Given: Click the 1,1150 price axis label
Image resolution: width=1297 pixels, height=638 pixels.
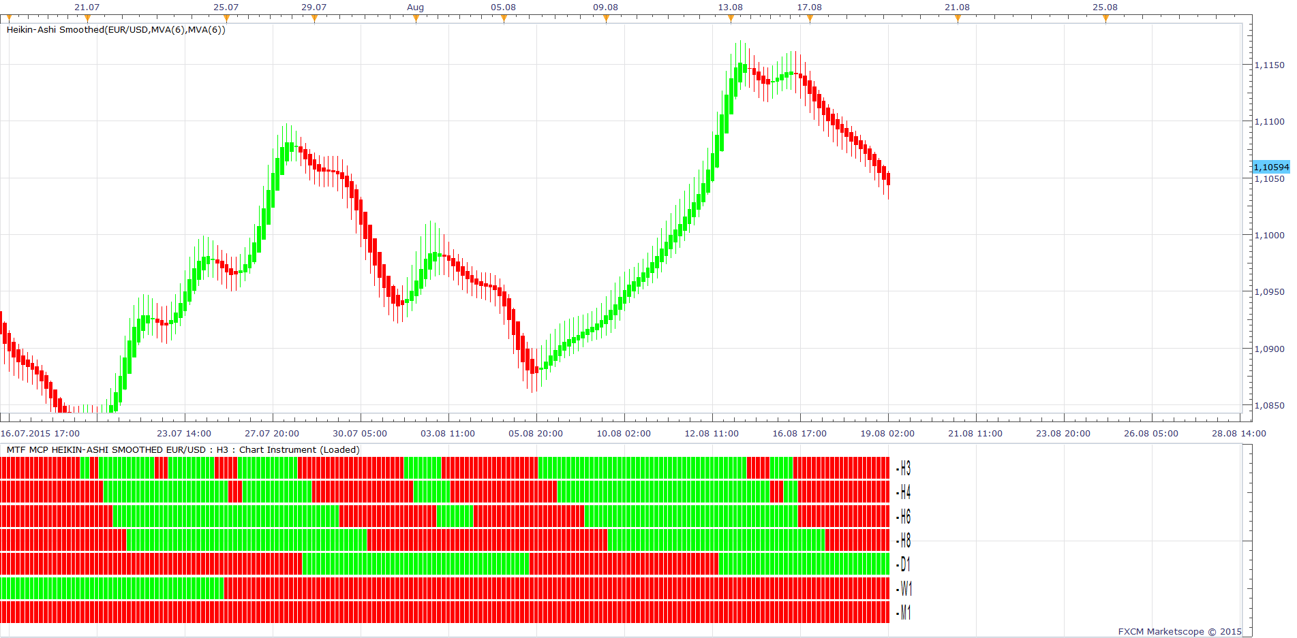Looking at the screenshot, I should 1270,65.
